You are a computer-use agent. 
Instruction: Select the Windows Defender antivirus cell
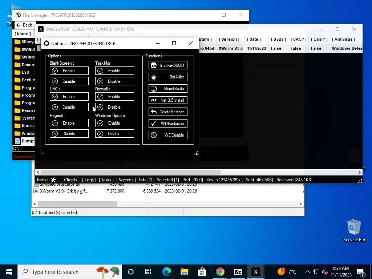click(x=347, y=48)
